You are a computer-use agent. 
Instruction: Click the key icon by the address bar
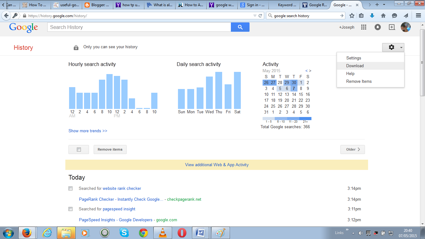pyautogui.click(x=15, y=16)
